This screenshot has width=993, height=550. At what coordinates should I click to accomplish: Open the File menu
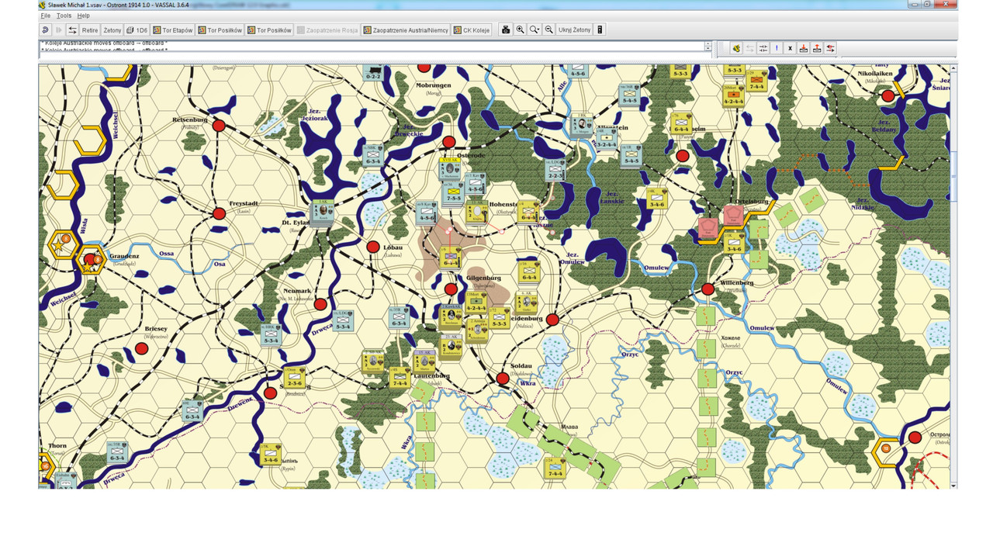point(46,16)
